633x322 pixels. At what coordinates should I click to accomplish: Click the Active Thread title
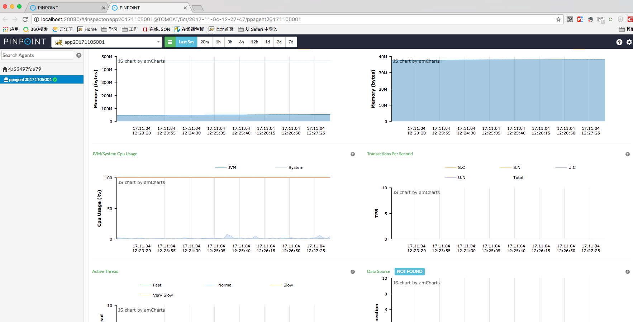coord(105,271)
